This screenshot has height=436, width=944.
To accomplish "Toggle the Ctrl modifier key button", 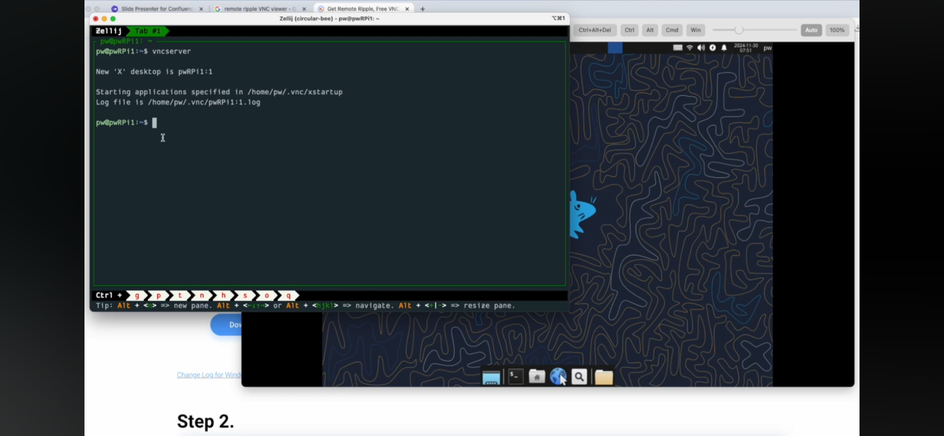I will coord(629,30).
